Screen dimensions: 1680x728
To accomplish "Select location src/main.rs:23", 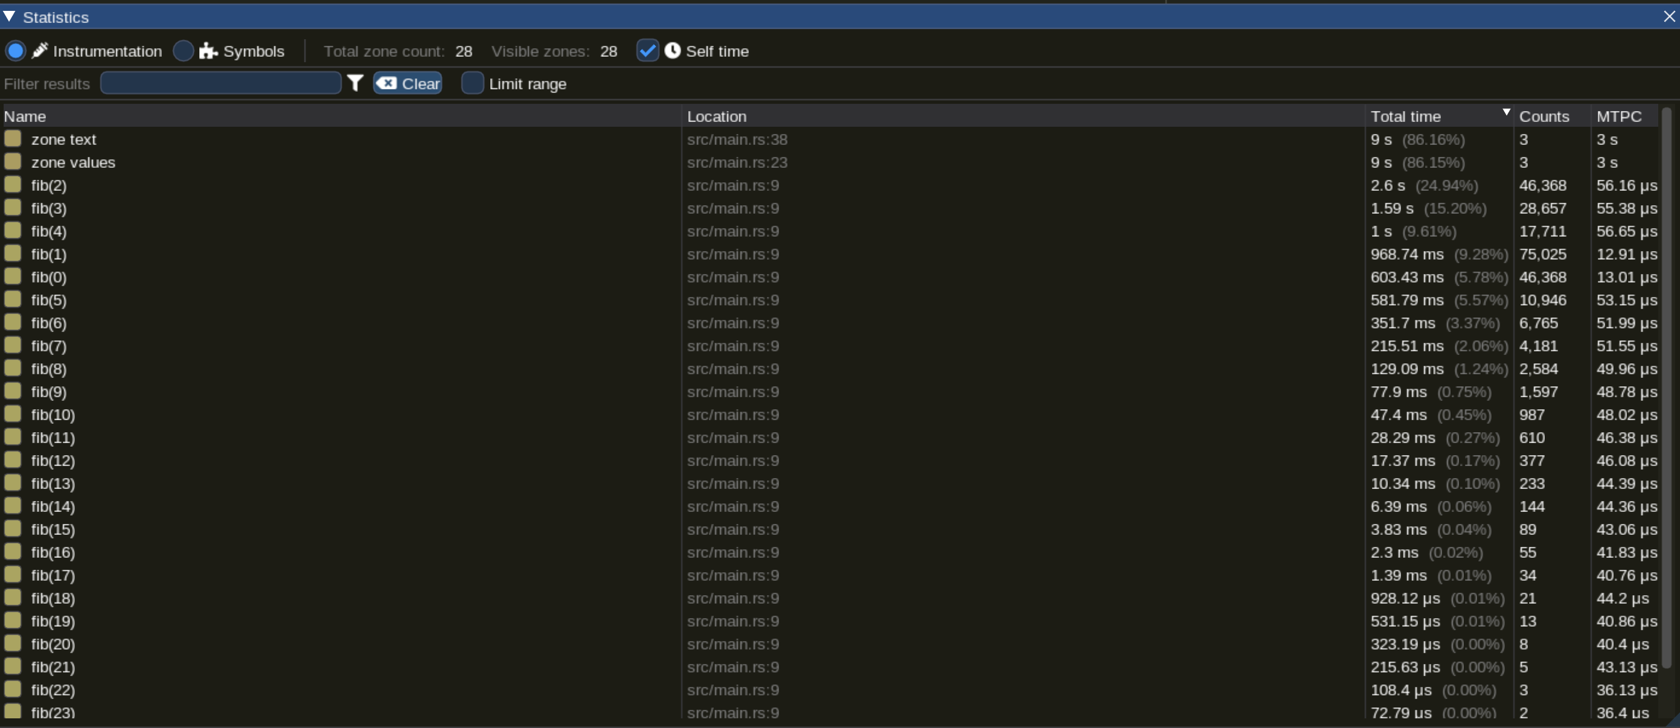I will tap(737, 162).
